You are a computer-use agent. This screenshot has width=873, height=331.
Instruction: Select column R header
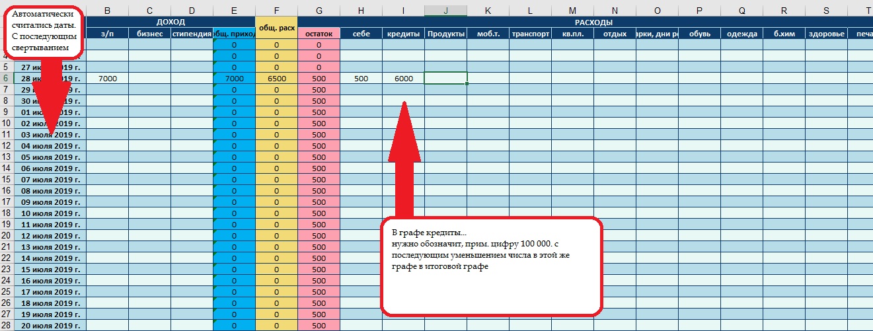tap(784, 11)
